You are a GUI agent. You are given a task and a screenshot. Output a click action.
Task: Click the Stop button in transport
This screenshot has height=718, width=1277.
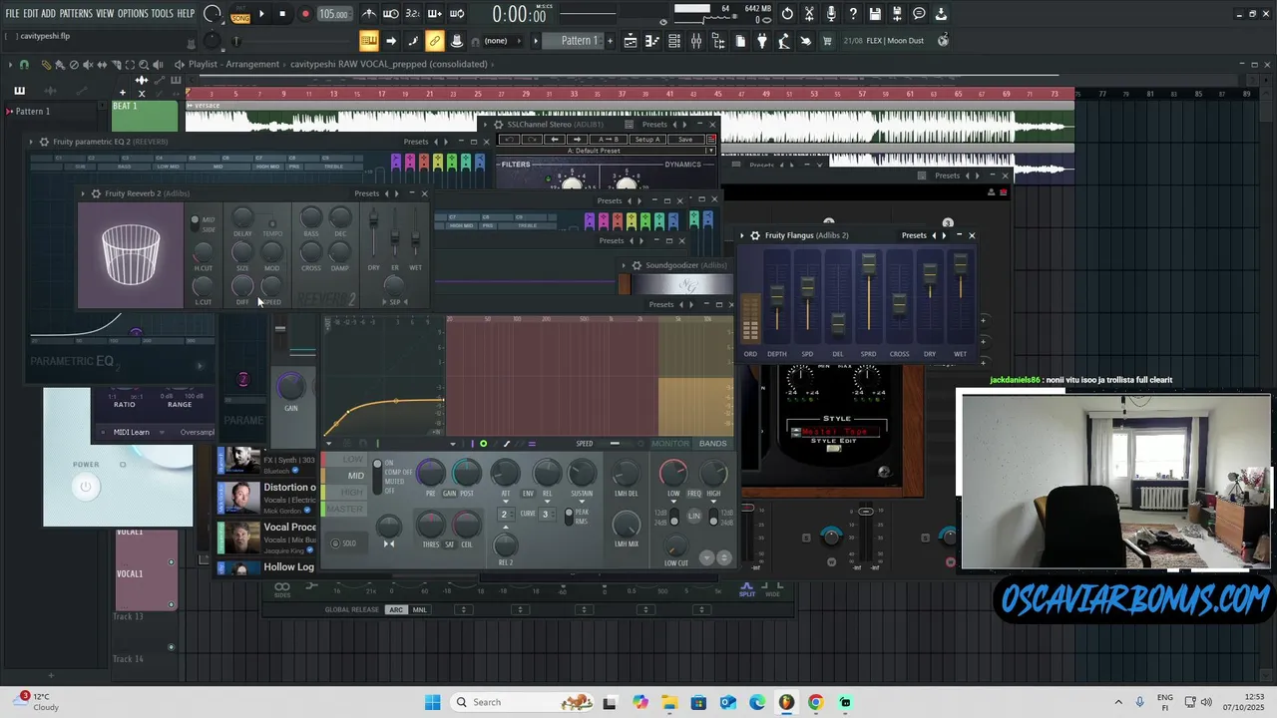pyautogui.click(x=282, y=14)
